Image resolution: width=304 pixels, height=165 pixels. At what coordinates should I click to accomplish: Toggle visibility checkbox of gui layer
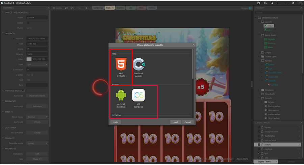259,153
